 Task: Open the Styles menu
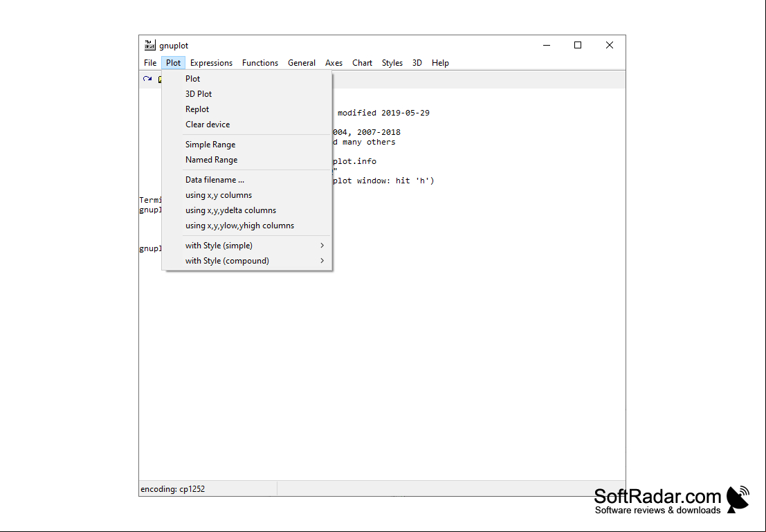[x=392, y=63]
